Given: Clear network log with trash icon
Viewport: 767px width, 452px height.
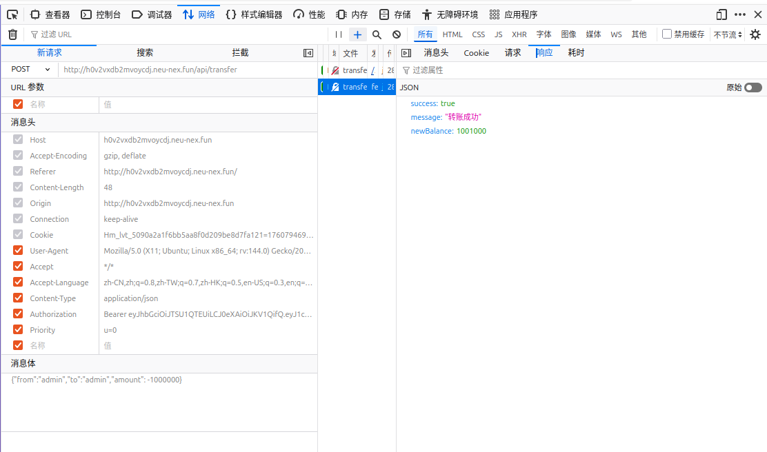Looking at the screenshot, I should [12, 34].
